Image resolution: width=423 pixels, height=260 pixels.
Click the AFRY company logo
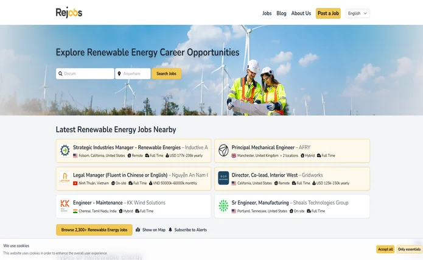(x=223, y=150)
